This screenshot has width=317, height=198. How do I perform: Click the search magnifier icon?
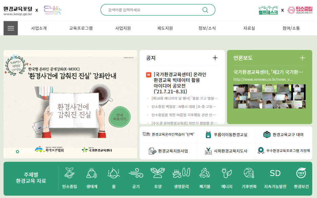[205, 10]
